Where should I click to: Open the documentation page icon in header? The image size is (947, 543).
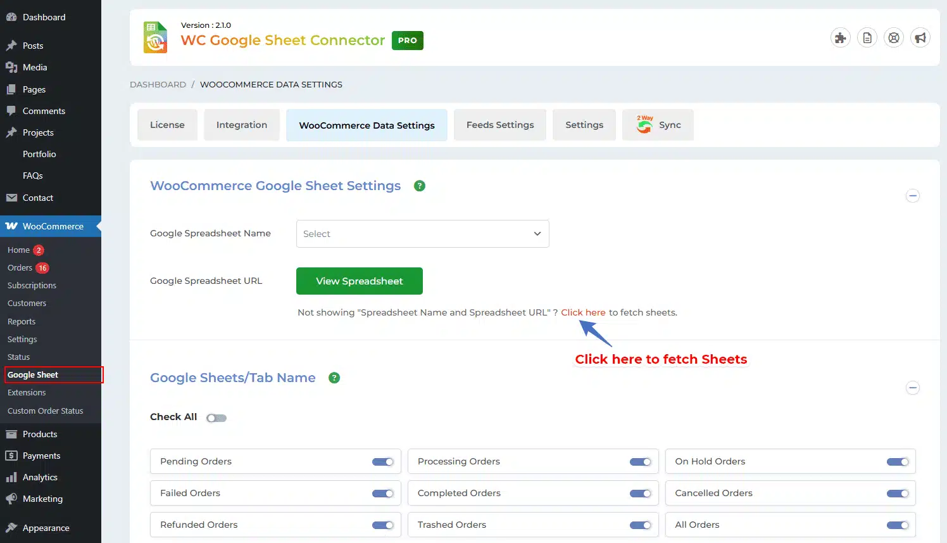coord(867,38)
